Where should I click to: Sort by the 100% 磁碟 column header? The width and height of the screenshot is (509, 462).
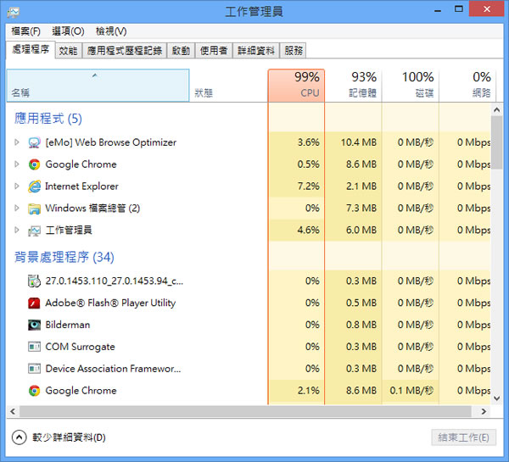pos(411,86)
